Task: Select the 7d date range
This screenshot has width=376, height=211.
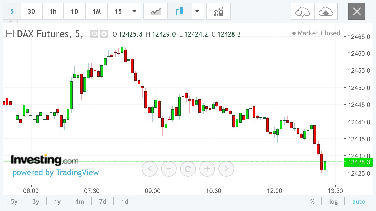Action: point(103,201)
